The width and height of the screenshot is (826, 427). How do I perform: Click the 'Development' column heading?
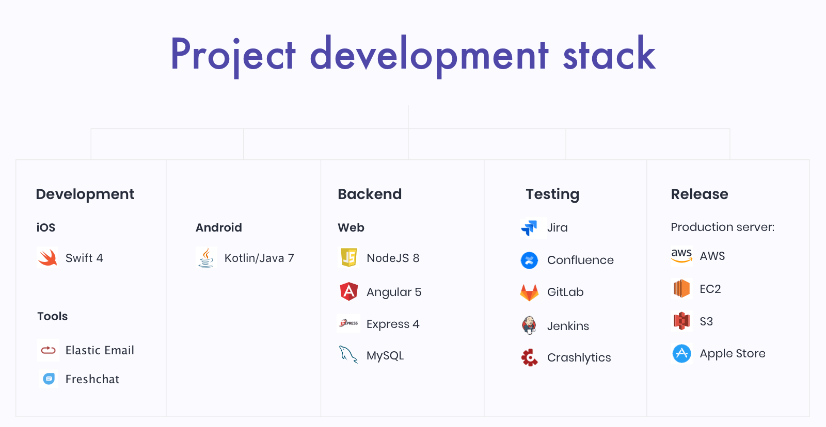pyautogui.click(x=85, y=194)
